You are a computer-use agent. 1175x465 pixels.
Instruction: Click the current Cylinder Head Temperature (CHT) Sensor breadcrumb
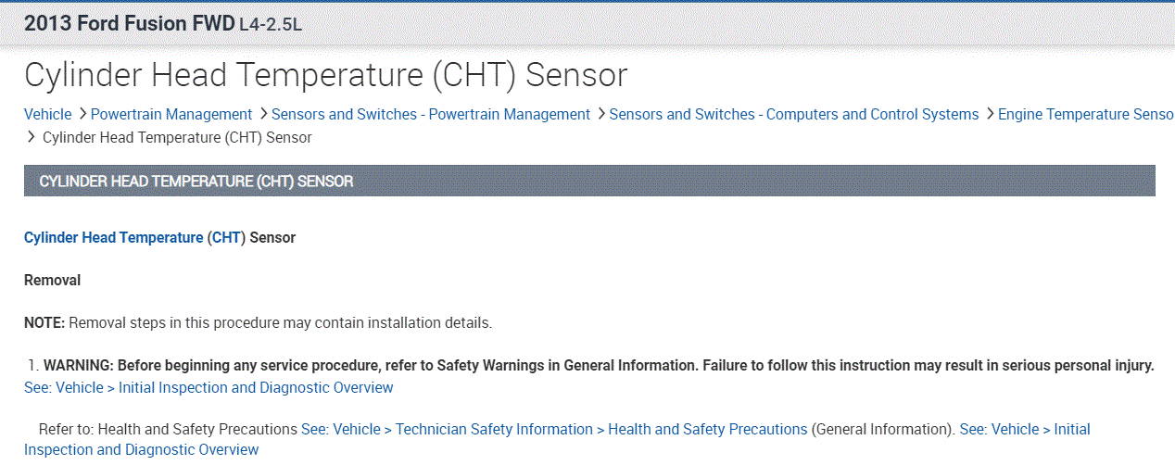point(177,138)
